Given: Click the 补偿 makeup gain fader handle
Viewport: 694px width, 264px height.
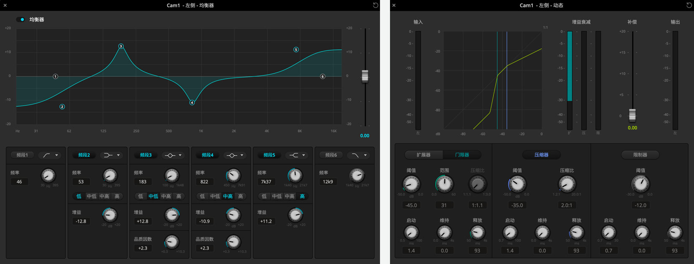Looking at the screenshot, I should click(x=633, y=115).
